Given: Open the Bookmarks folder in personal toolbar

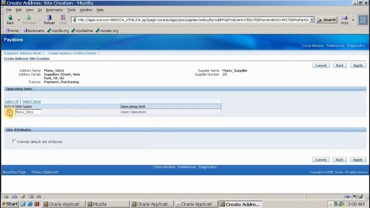Looking at the screenshot, I should click(34, 31).
